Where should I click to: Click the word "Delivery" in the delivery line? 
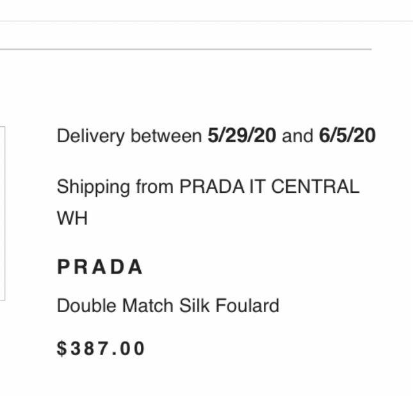coord(92,136)
